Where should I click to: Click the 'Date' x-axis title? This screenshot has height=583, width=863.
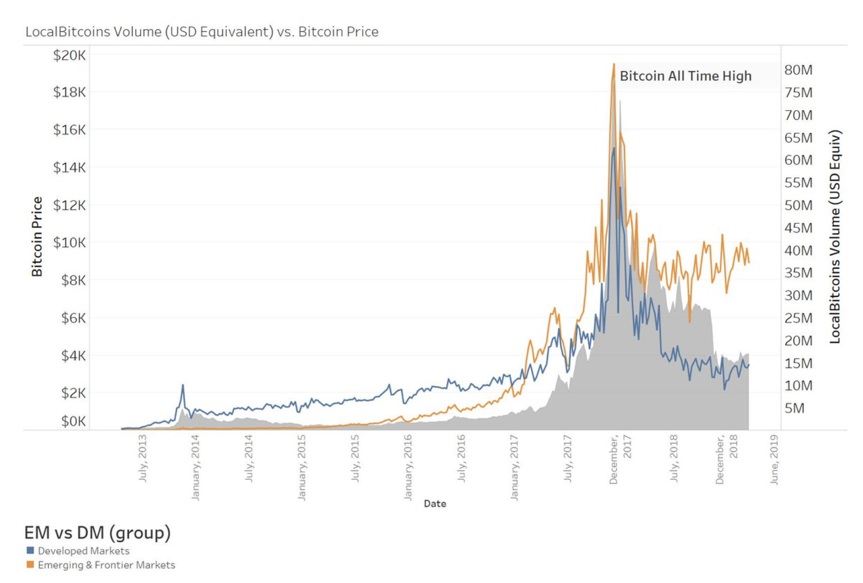click(x=435, y=503)
